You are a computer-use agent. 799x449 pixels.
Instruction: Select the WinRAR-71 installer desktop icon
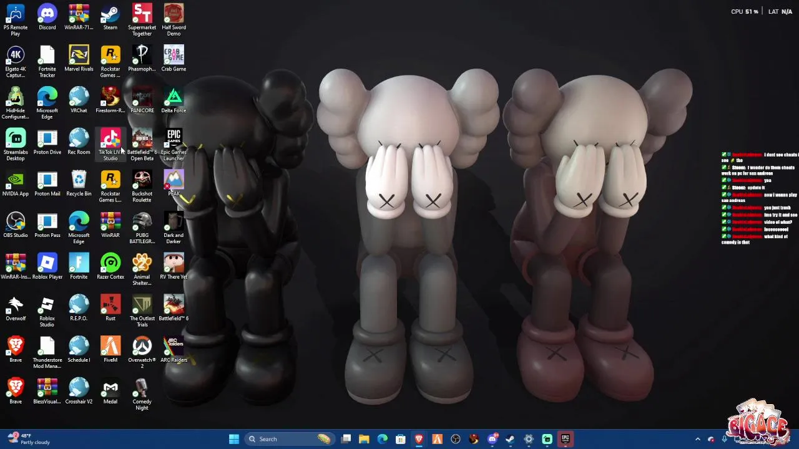pos(79,17)
